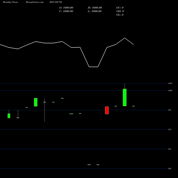Click the open value O: 1000.00
This screenshot has width=178, height=178.
66,8
